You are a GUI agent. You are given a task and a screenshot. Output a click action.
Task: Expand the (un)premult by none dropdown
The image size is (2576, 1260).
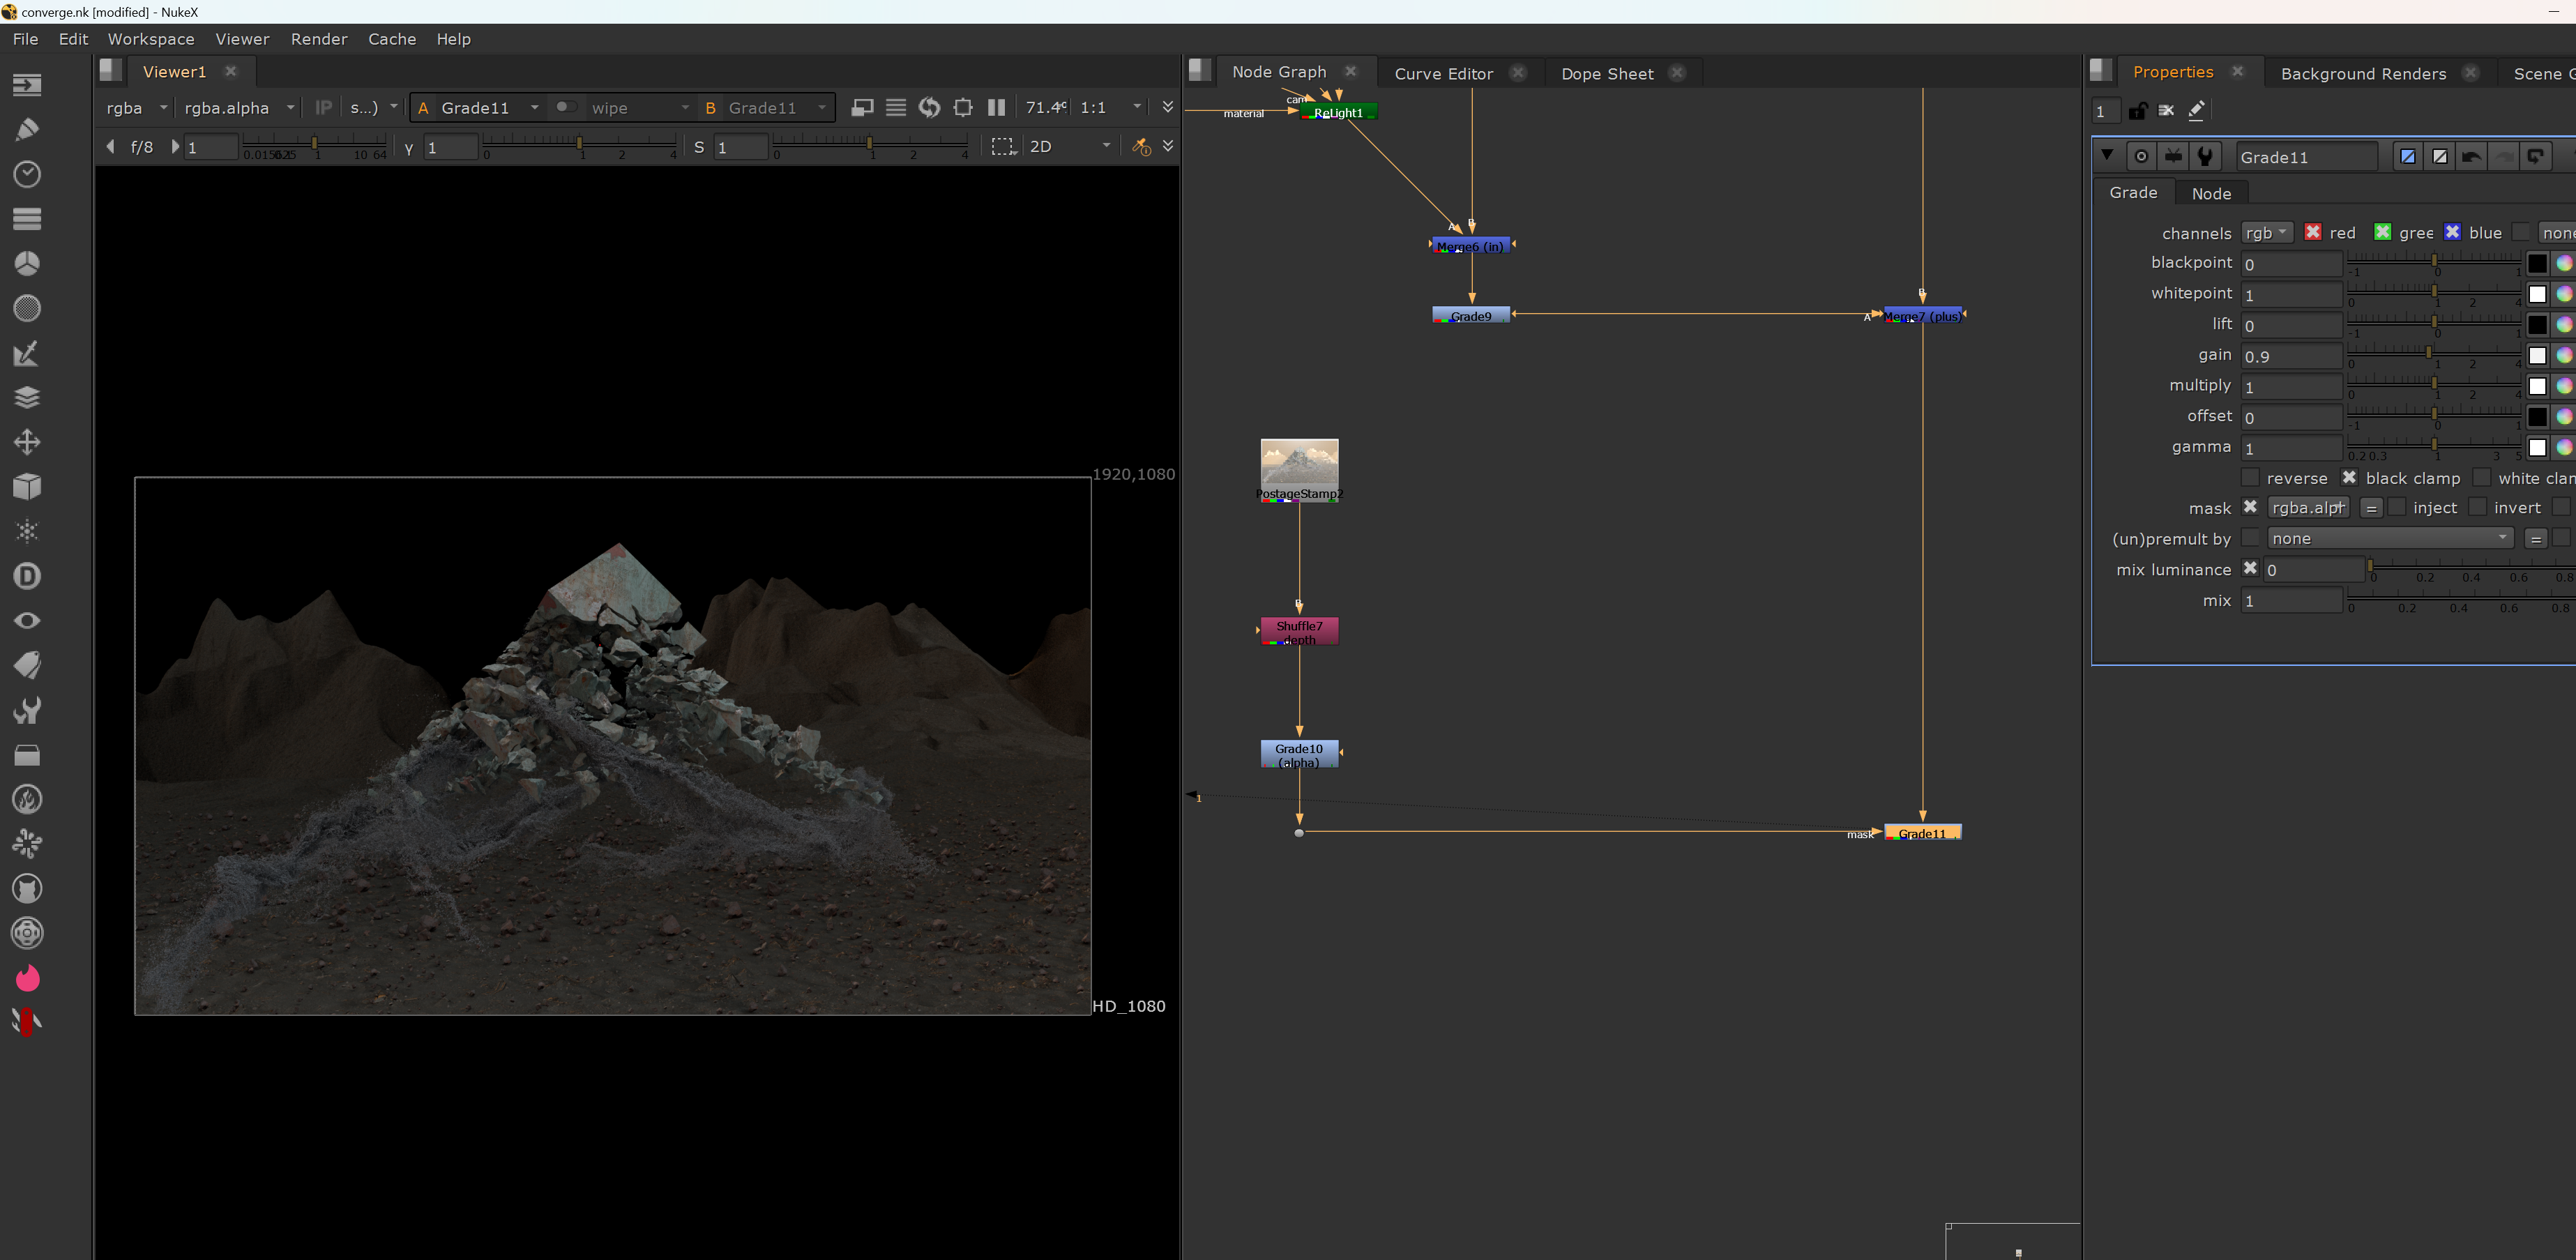click(2389, 538)
